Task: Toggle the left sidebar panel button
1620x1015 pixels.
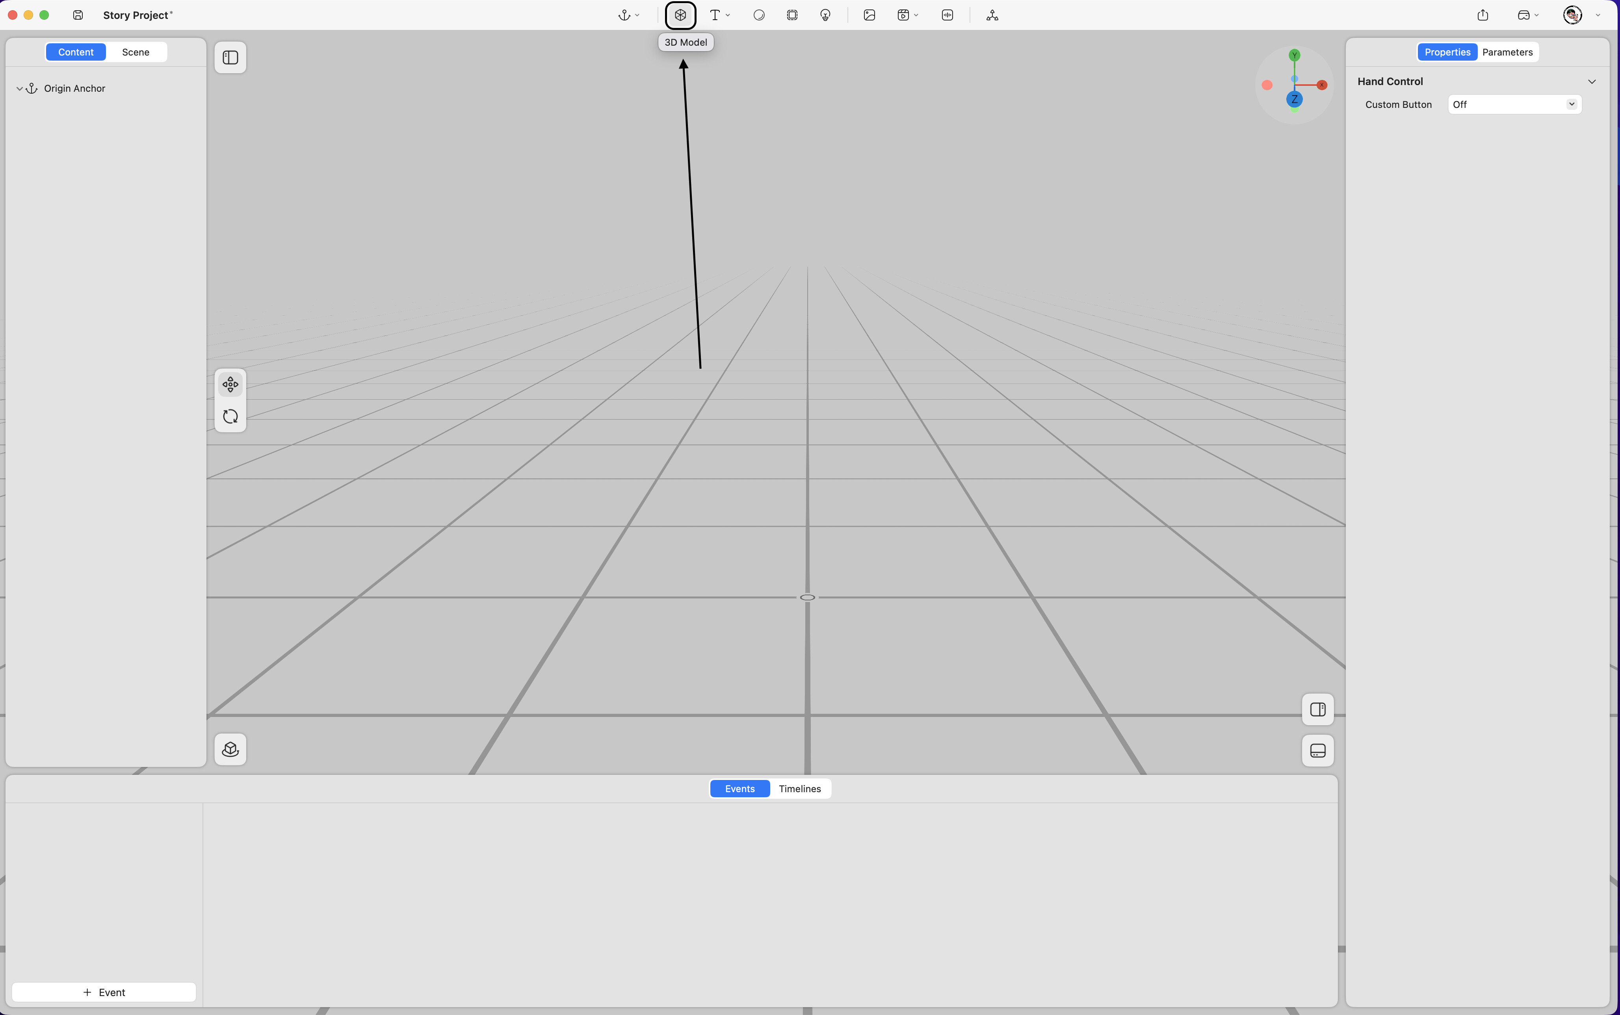Action: [x=230, y=58]
